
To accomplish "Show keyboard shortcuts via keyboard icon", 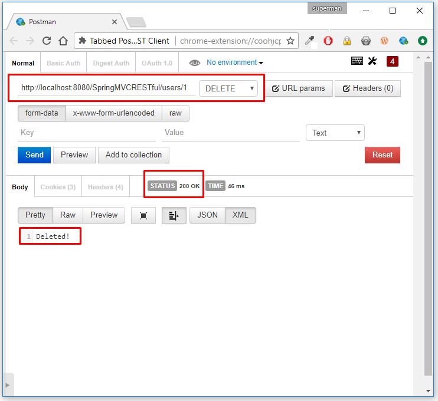I will coord(357,61).
